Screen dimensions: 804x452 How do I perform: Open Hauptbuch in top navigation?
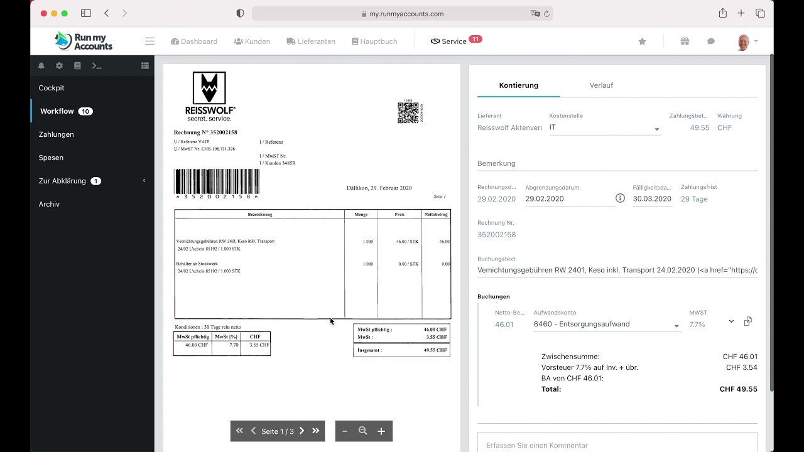(374, 41)
